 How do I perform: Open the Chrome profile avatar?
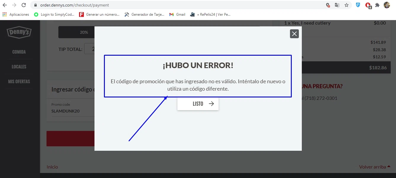click(387, 5)
